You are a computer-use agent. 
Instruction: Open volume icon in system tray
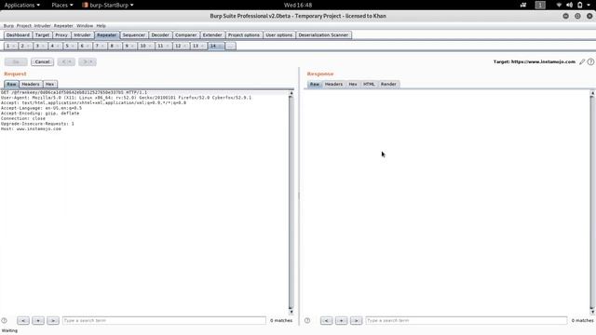[569, 5]
